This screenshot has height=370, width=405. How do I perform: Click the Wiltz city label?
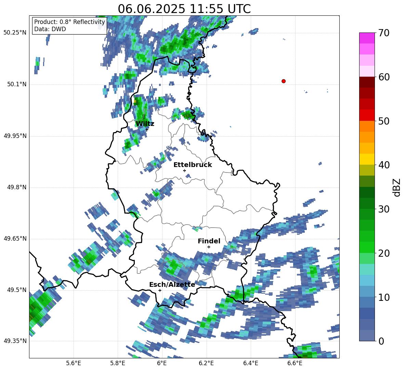pyautogui.click(x=145, y=124)
